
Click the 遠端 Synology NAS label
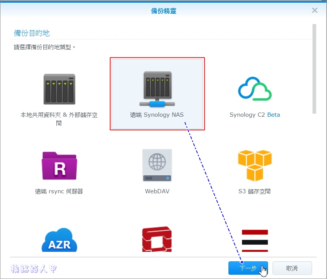coord(157,115)
